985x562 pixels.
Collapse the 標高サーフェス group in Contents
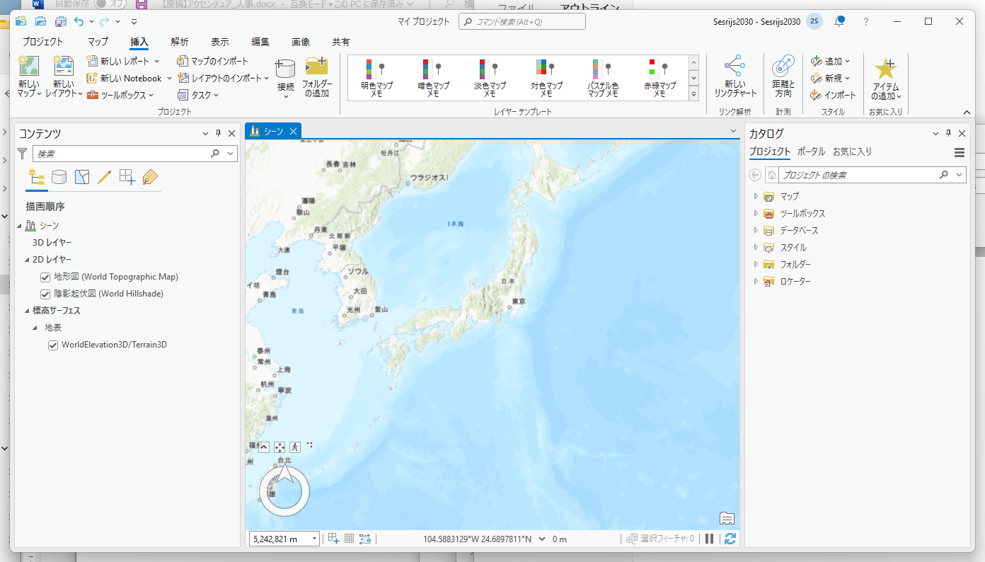pyautogui.click(x=27, y=311)
